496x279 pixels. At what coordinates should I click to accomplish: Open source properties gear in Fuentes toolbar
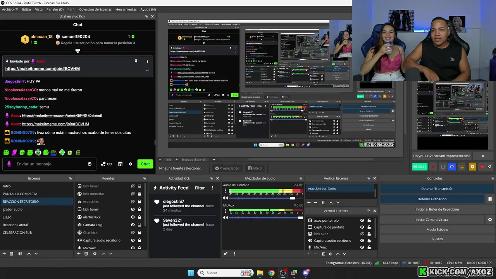95,254
